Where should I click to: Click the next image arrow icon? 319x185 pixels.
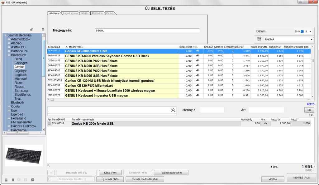26,180
